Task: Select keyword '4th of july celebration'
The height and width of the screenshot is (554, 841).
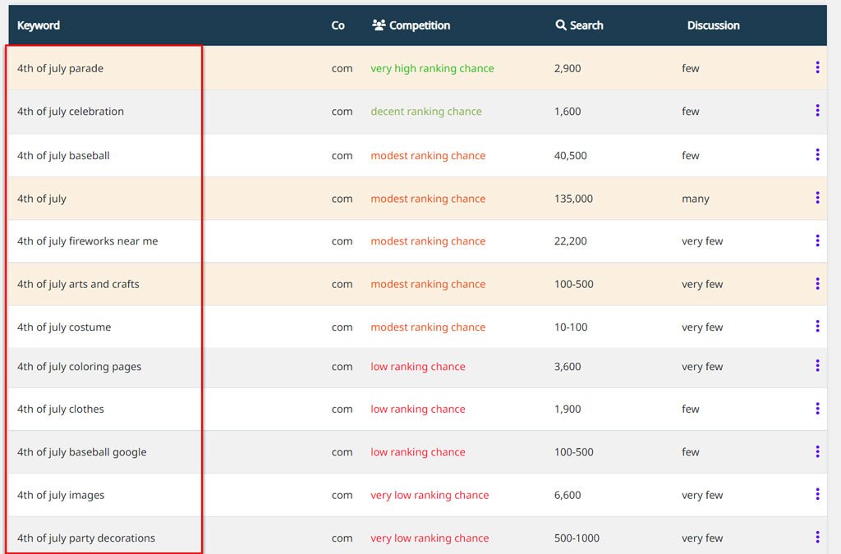Action: (x=71, y=112)
